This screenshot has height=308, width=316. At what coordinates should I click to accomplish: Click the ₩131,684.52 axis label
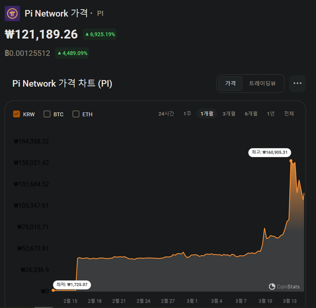point(31,184)
